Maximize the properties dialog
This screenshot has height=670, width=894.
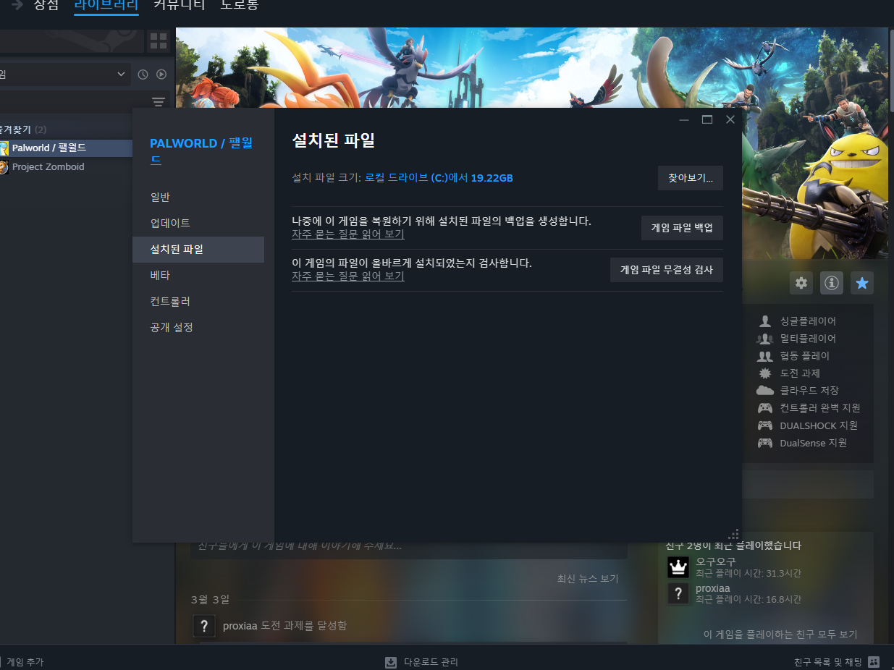(707, 120)
